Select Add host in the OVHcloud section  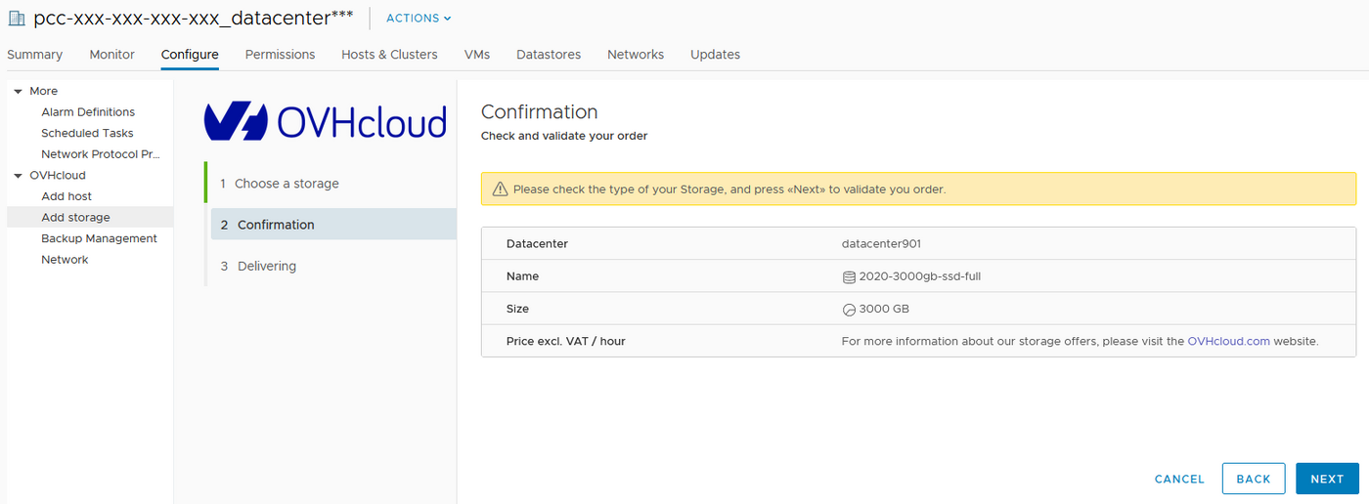[x=66, y=196]
